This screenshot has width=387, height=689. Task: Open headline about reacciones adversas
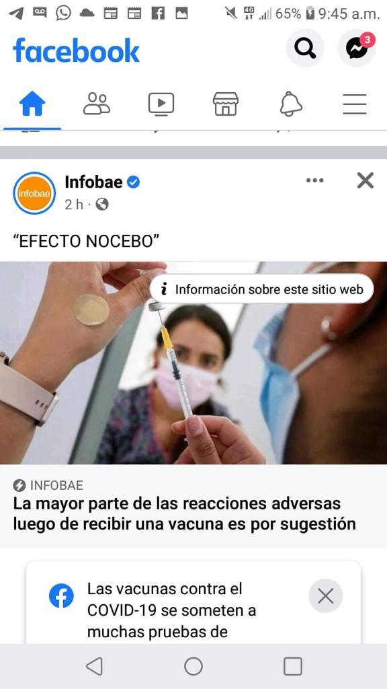tap(184, 513)
